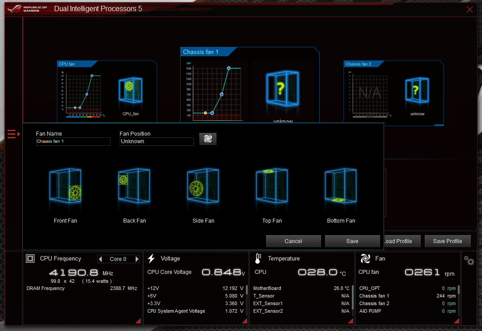Click the Save Profile button
Screen dimensions: 482x331
(448, 241)
